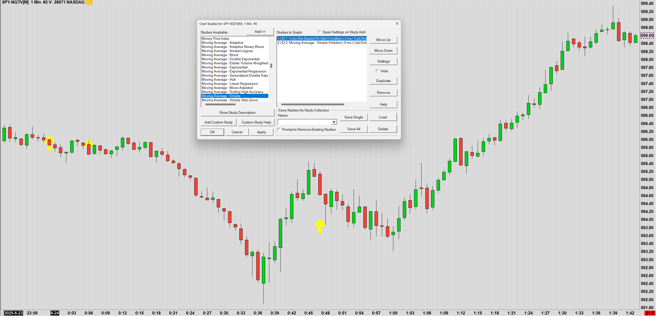Open study Settings button

pyautogui.click(x=383, y=61)
